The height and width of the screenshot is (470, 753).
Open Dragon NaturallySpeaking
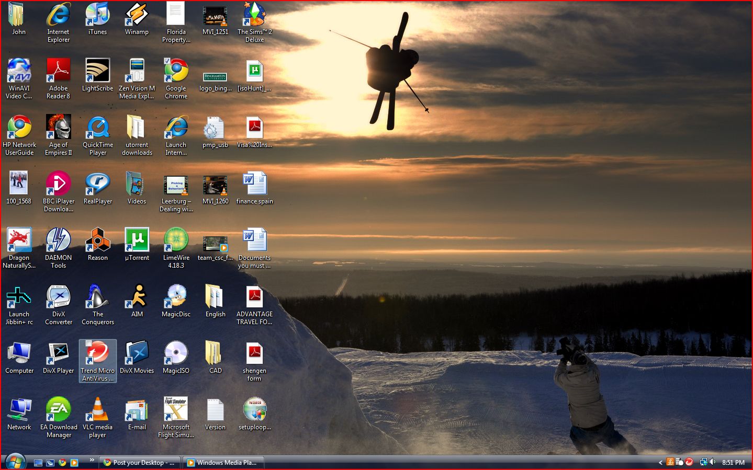pos(19,239)
